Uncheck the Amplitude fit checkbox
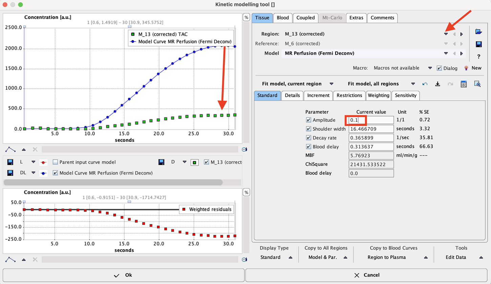This screenshot has height=284, width=491. [308, 120]
